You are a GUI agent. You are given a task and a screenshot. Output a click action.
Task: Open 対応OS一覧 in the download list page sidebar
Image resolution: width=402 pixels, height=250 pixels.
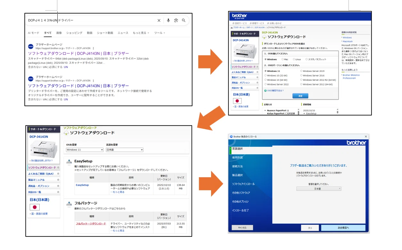44,192
